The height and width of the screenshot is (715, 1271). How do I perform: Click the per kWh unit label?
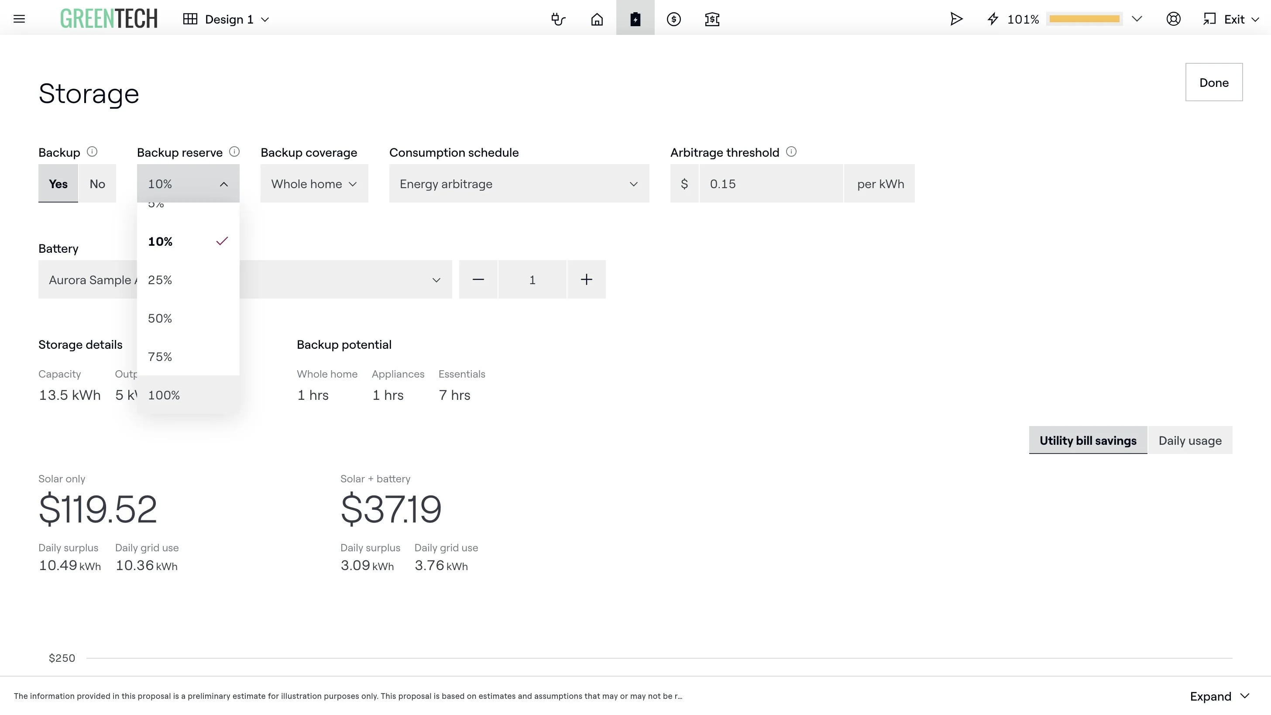coord(880,184)
